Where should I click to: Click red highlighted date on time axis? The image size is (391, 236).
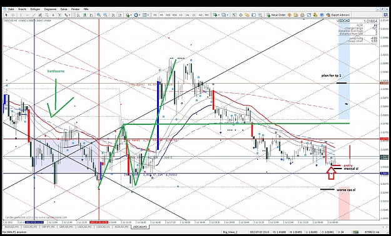pyautogui.click(x=99, y=222)
